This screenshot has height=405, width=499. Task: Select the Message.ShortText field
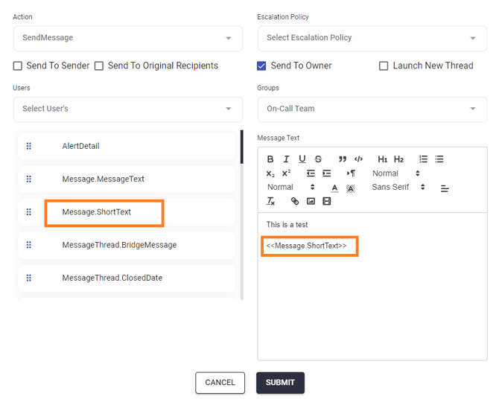click(x=127, y=212)
